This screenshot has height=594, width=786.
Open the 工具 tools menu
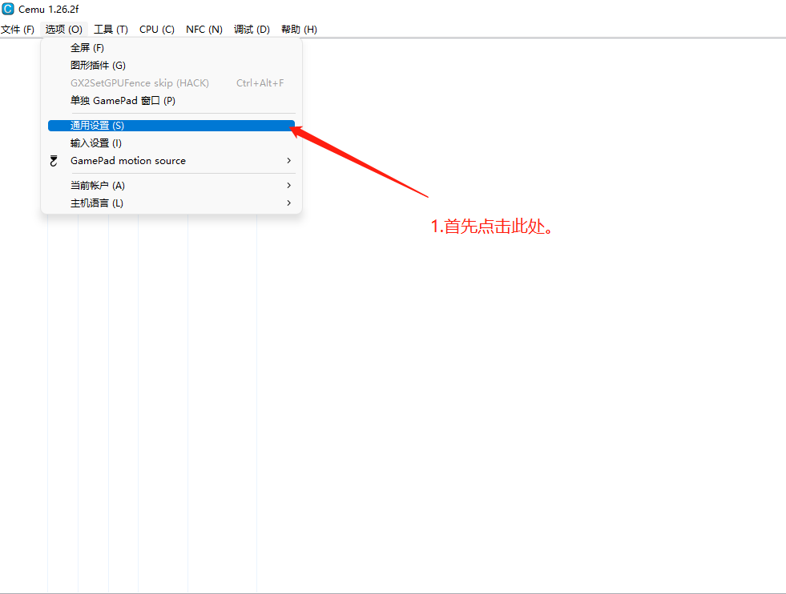click(111, 29)
